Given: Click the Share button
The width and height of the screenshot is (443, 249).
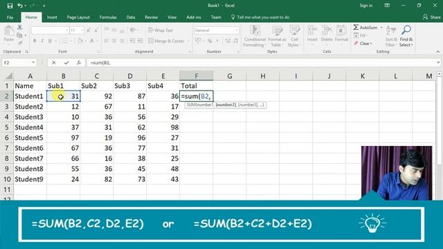Looking at the screenshot, I should (x=432, y=17).
